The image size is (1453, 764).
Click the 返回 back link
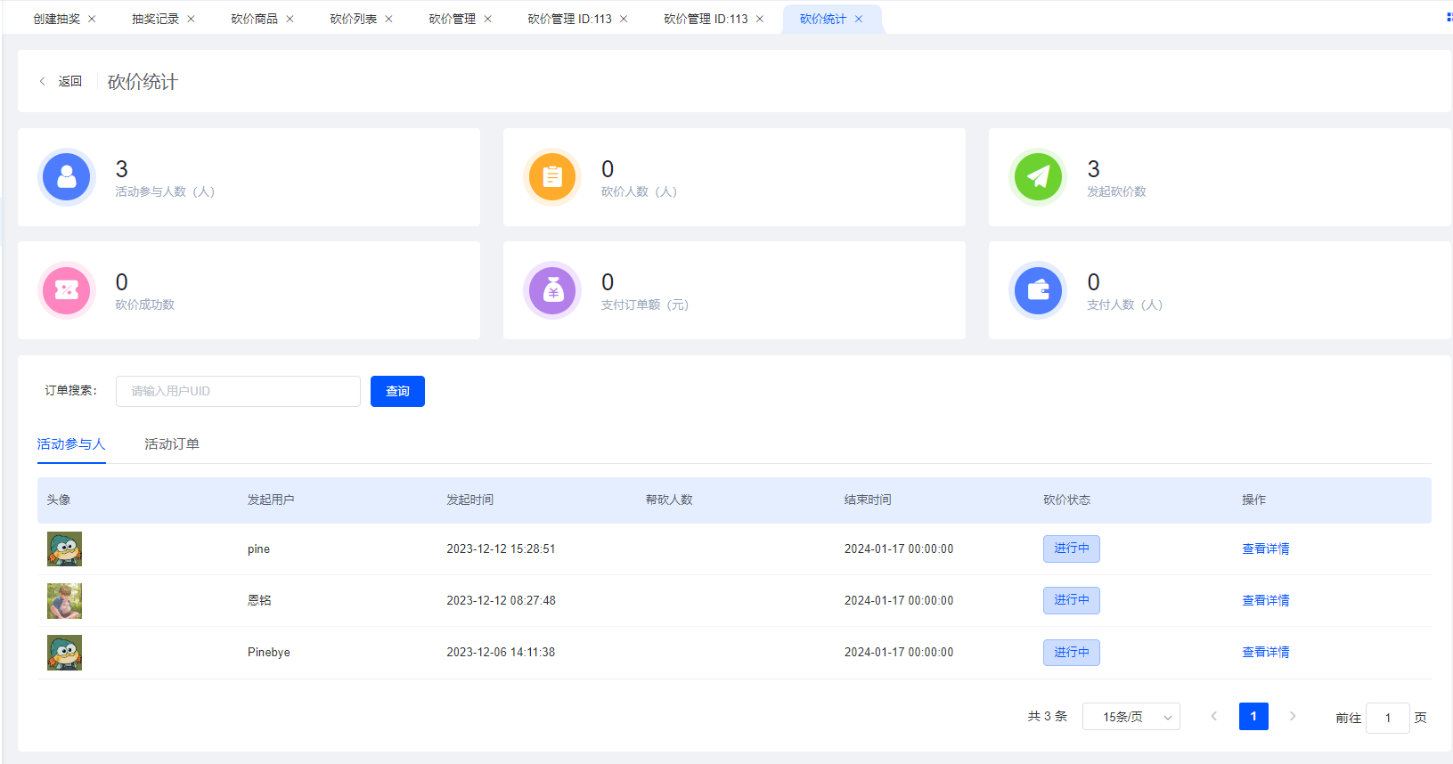tap(70, 81)
